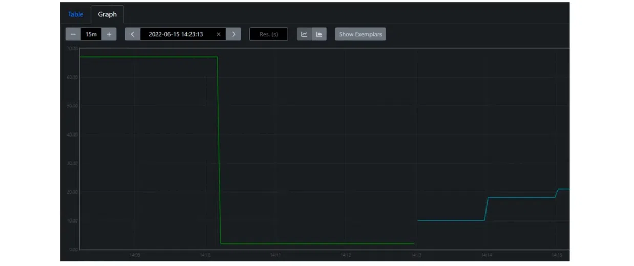Click the 2022-06-15 14:23:13 end time field

coord(176,34)
